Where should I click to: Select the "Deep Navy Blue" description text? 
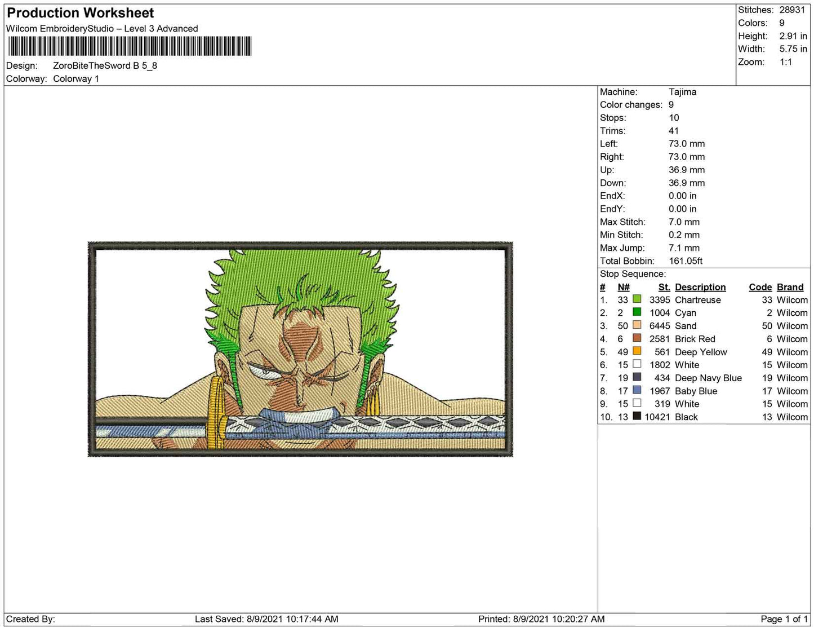point(708,378)
